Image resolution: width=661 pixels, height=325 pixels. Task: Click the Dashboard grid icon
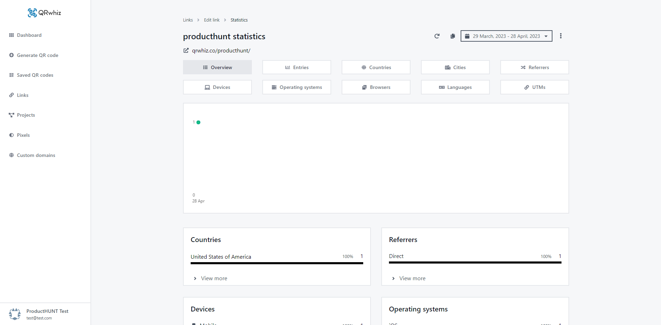pos(11,35)
